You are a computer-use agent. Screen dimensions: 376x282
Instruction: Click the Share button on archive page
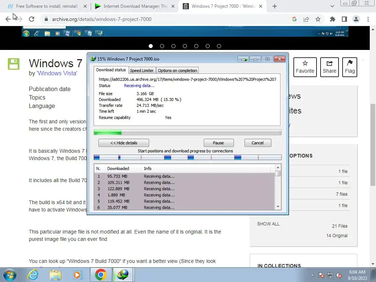coord(329,67)
